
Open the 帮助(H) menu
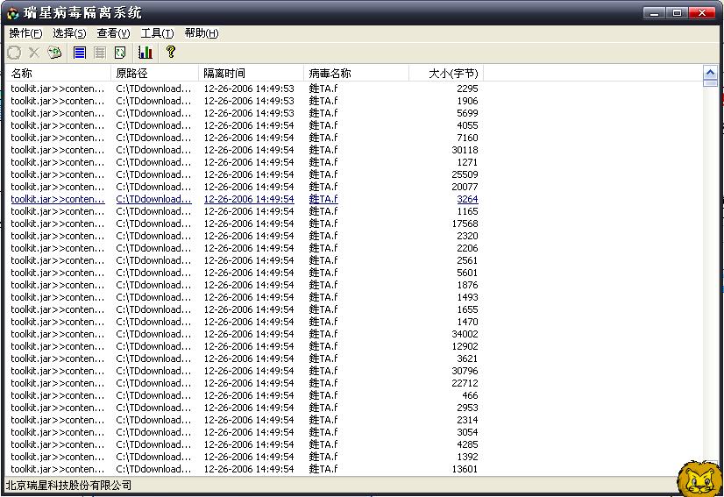pyautogui.click(x=202, y=33)
